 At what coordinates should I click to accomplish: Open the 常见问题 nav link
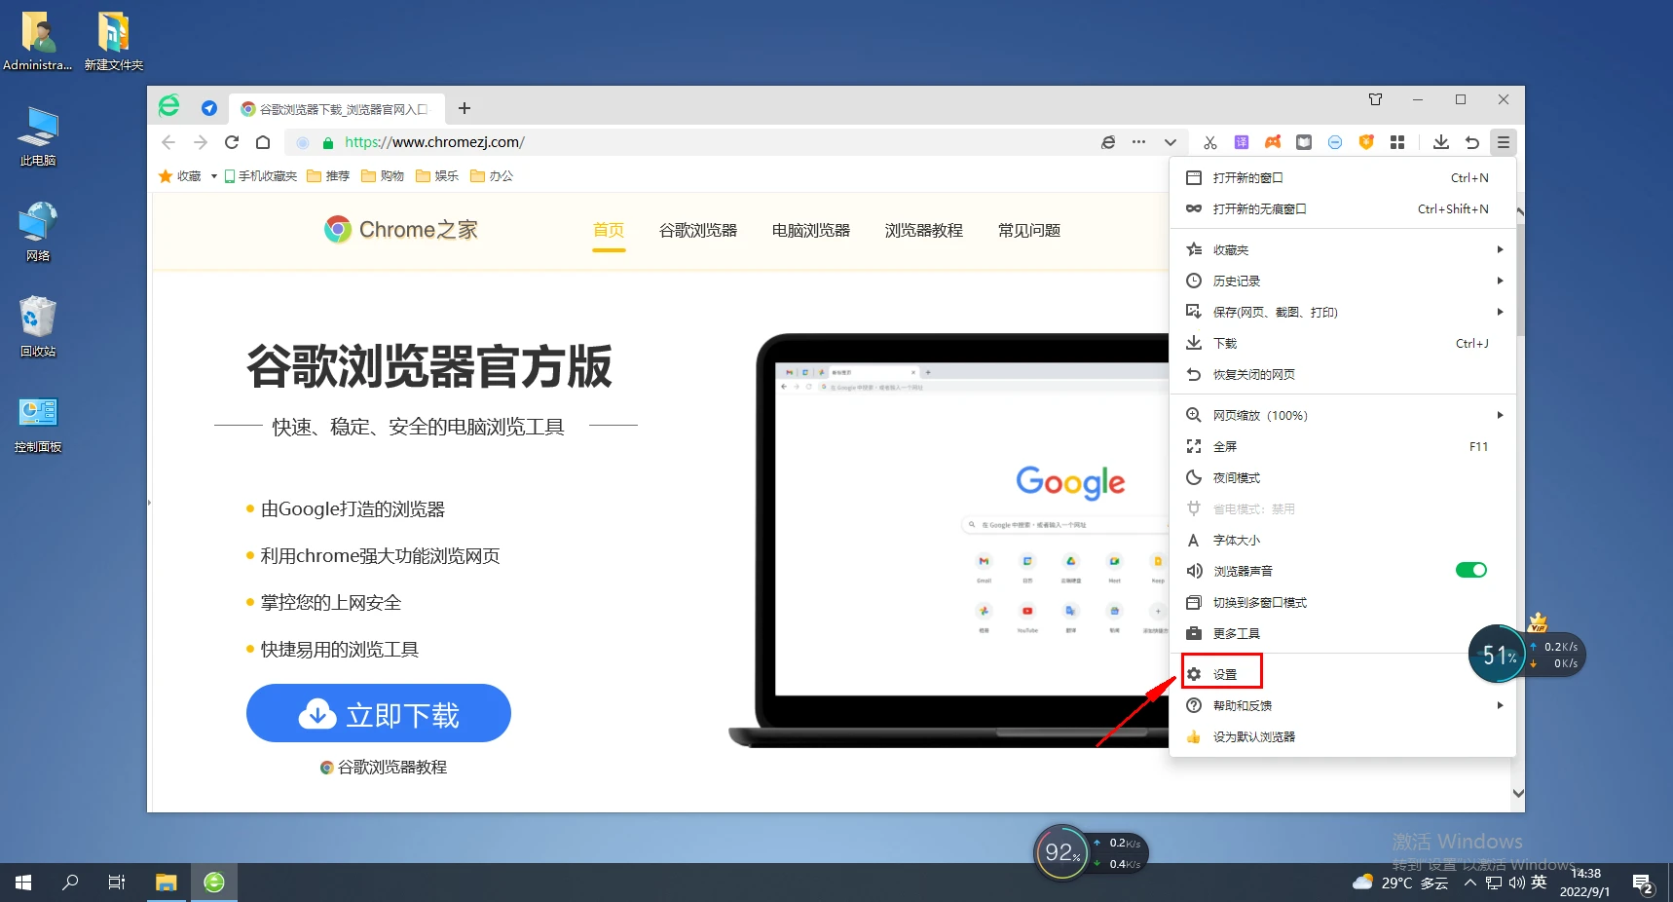pyautogui.click(x=1029, y=231)
